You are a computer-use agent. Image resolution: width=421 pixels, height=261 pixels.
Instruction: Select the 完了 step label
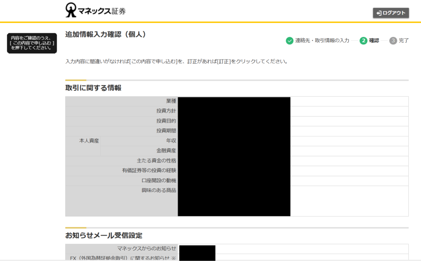(404, 41)
